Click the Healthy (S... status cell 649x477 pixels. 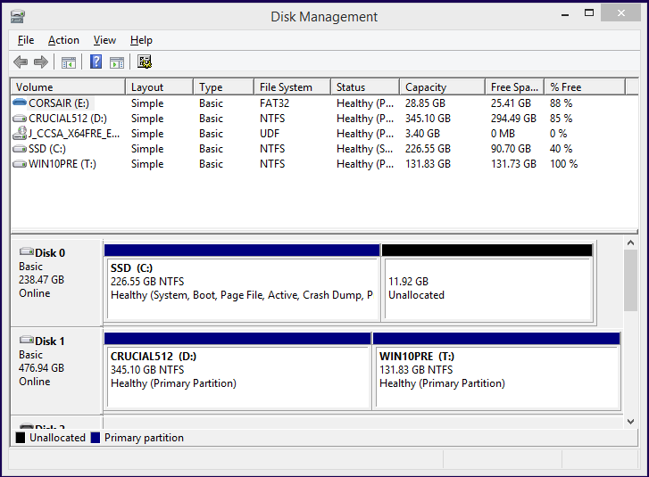(x=364, y=149)
